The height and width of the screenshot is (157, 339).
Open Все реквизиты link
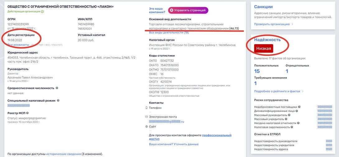click(x=18, y=45)
